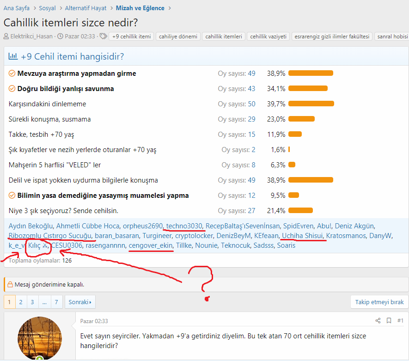Click 'Takip etmeyi bırak' button
The width and height of the screenshot is (409, 361).
pos(379,302)
